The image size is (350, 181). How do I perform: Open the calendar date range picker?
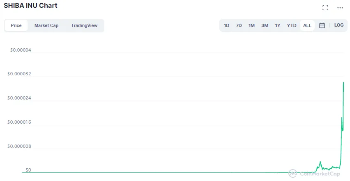coord(322,25)
